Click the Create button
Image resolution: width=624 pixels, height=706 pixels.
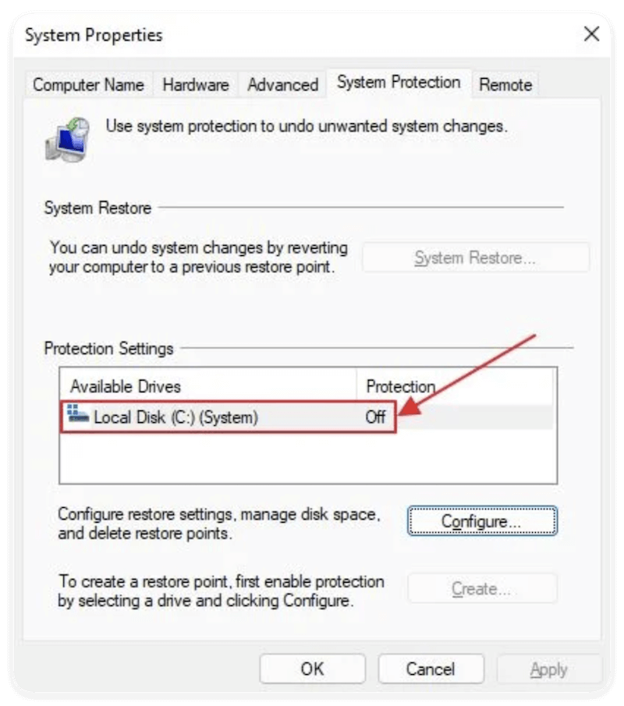481,588
